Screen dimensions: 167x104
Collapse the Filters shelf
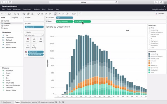coord(25,24)
